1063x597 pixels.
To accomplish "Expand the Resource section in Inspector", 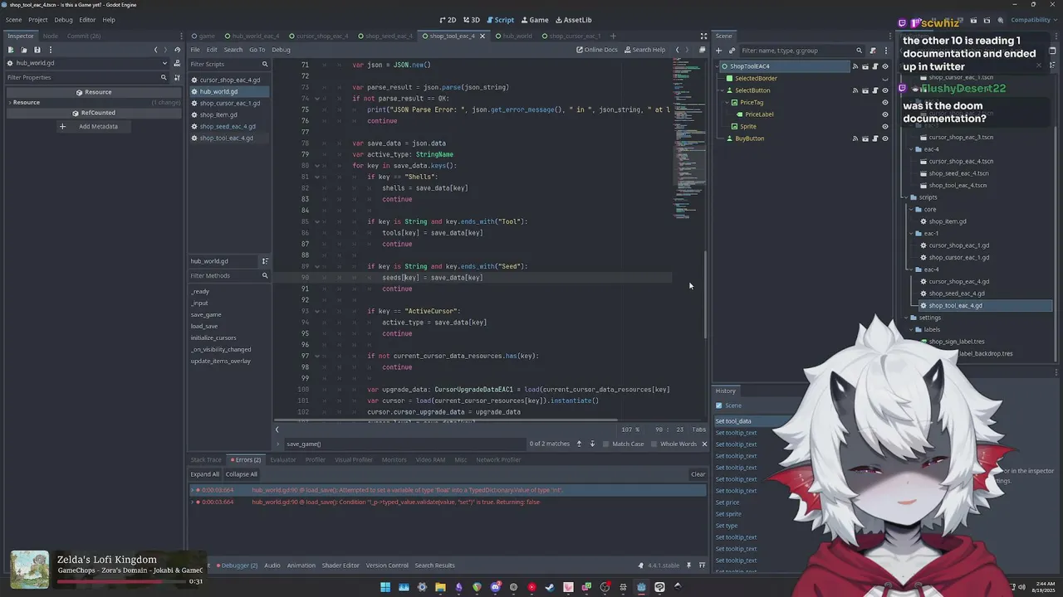I will [x=9, y=102].
